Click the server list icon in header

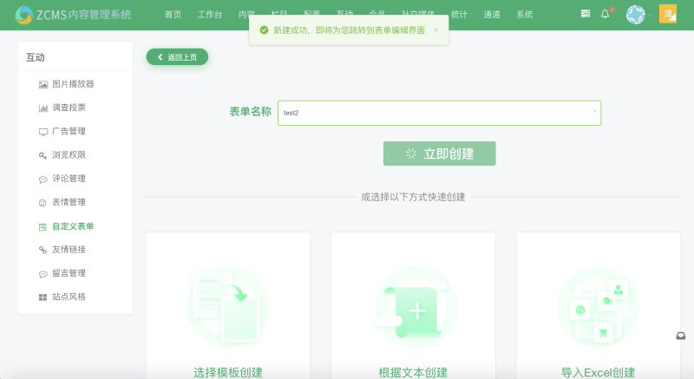coord(585,14)
